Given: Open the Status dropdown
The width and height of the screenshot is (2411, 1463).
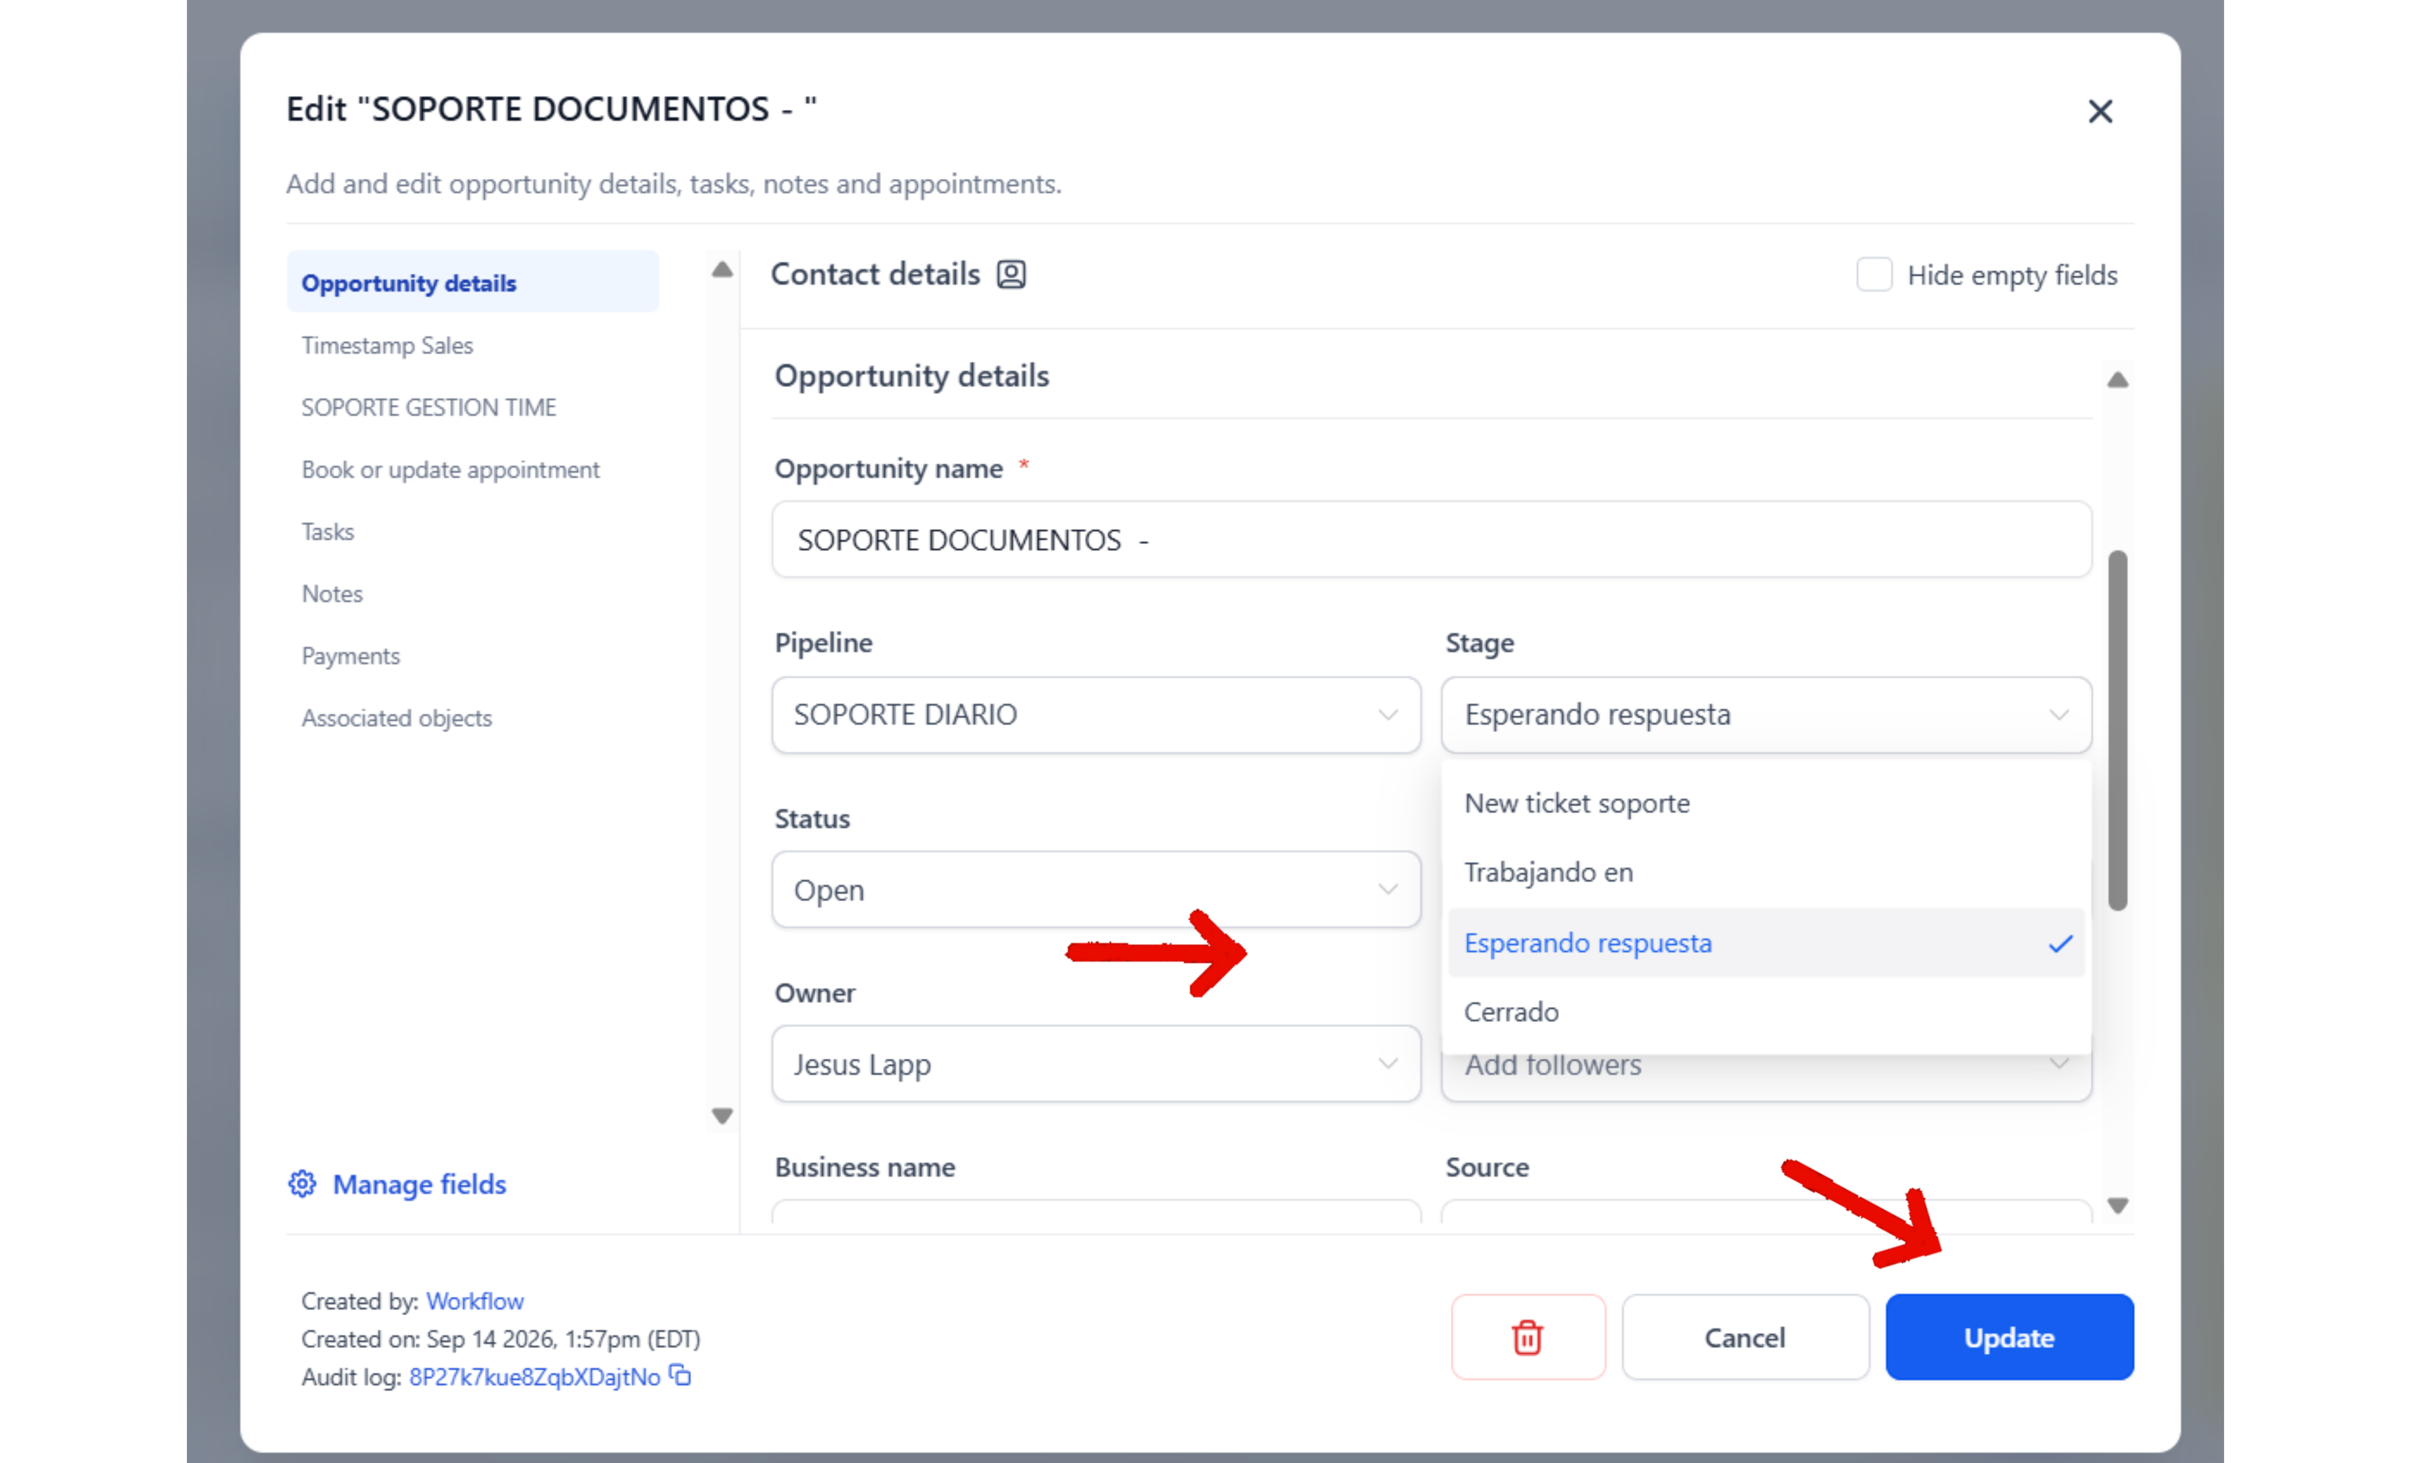Looking at the screenshot, I should (1096, 890).
